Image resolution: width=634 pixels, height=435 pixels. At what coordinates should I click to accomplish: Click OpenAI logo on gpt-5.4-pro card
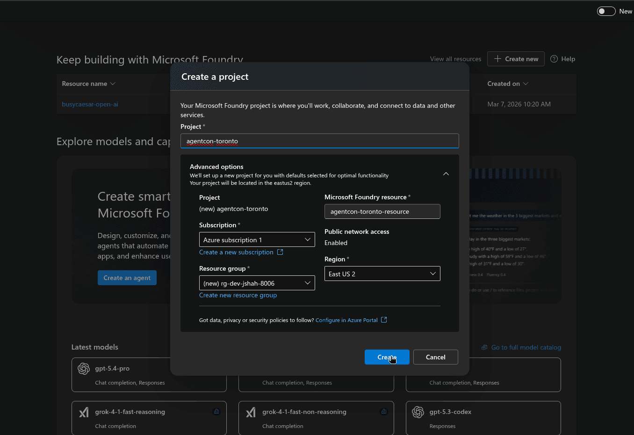point(84,369)
